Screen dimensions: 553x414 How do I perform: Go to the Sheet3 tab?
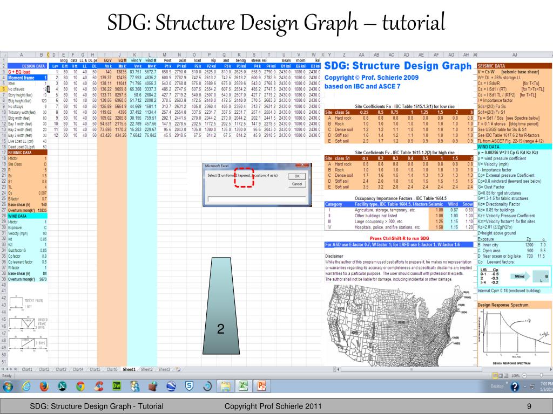click(x=164, y=369)
